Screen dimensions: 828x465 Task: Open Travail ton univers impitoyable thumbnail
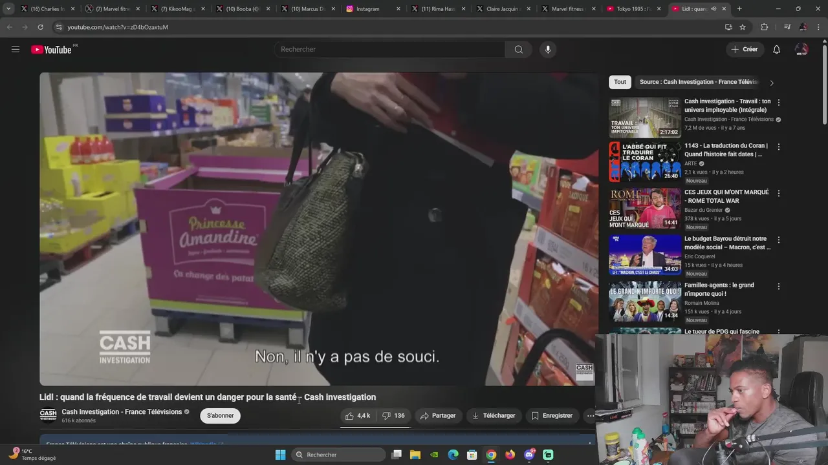point(645,118)
